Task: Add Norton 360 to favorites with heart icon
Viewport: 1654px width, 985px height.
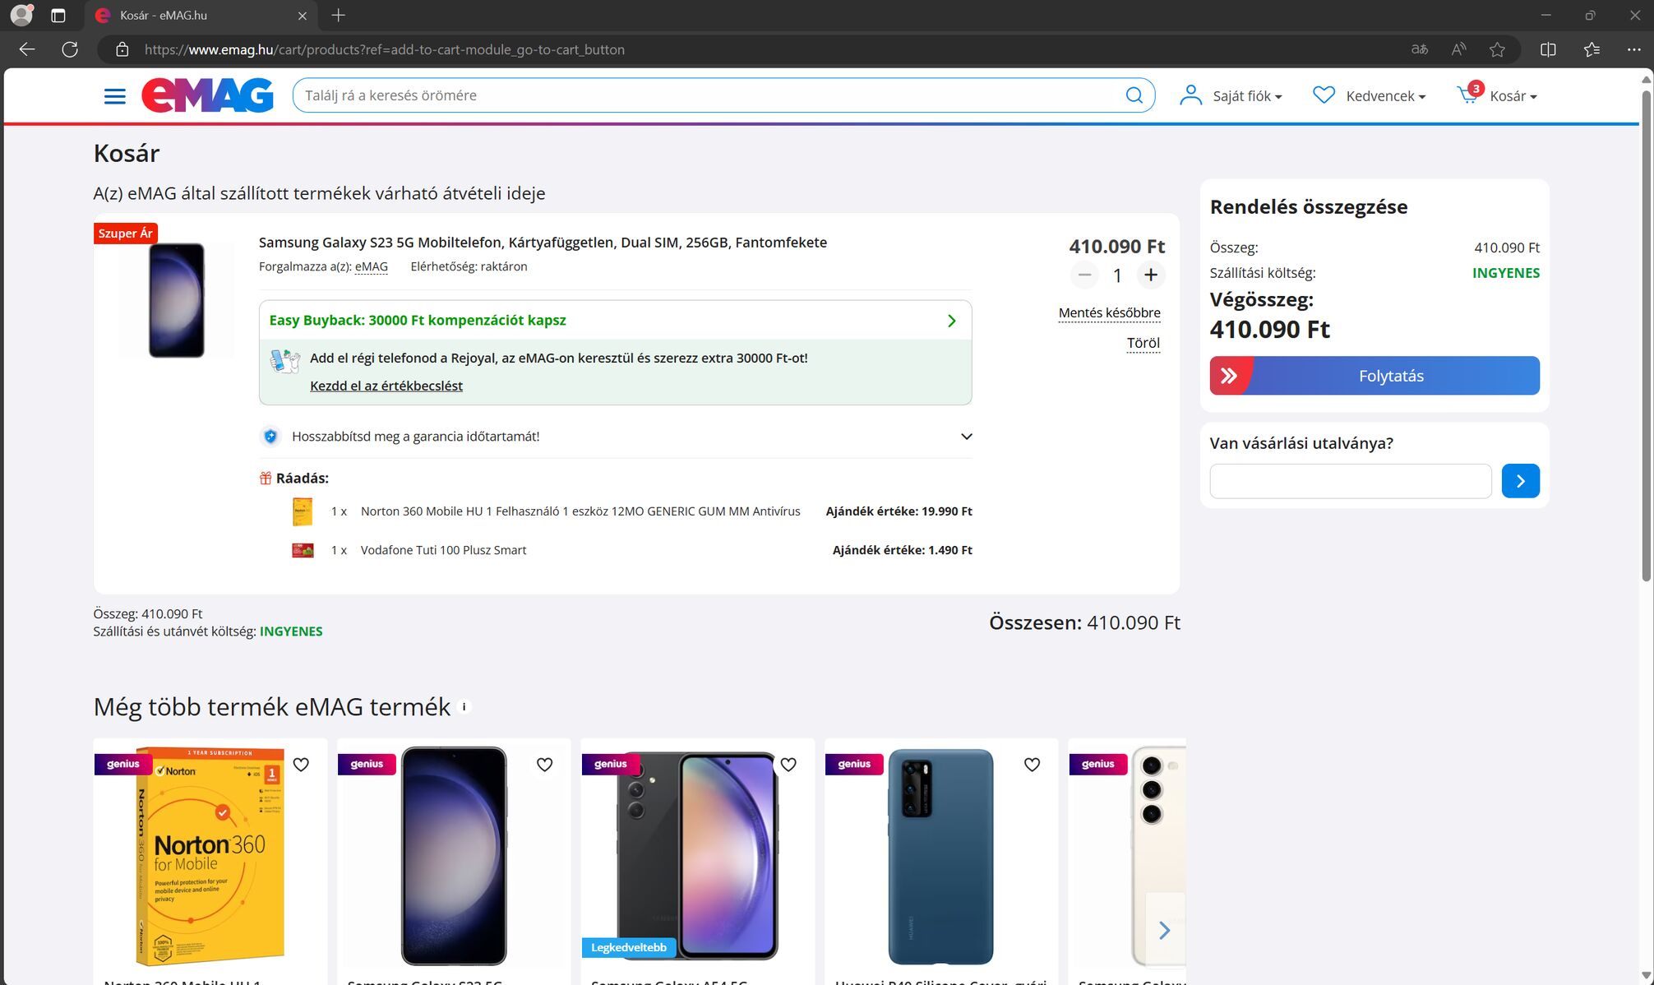Action: click(x=301, y=765)
